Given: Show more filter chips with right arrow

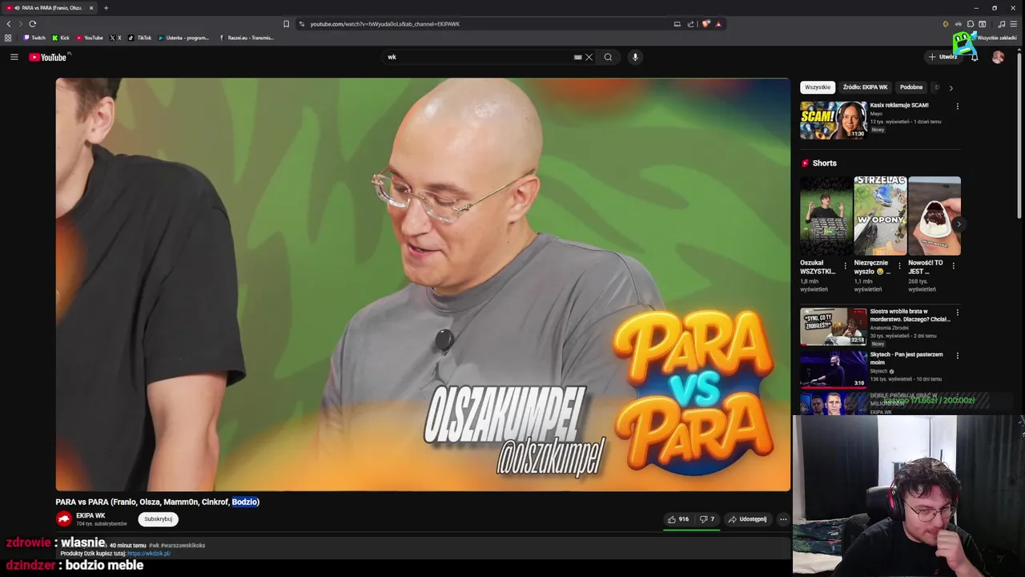Looking at the screenshot, I should click(951, 87).
